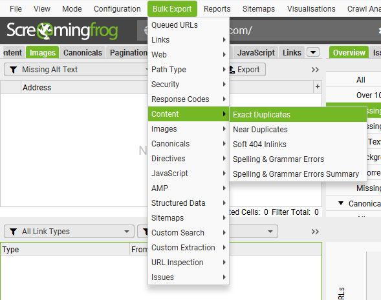Open the second lower-pane filter dropdown arrow
Image resolution: width=381 pixels, height=300 pixels.
pos(270,232)
